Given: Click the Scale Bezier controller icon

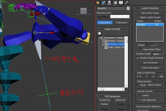Looking at the screenshot, I should [106, 48].
